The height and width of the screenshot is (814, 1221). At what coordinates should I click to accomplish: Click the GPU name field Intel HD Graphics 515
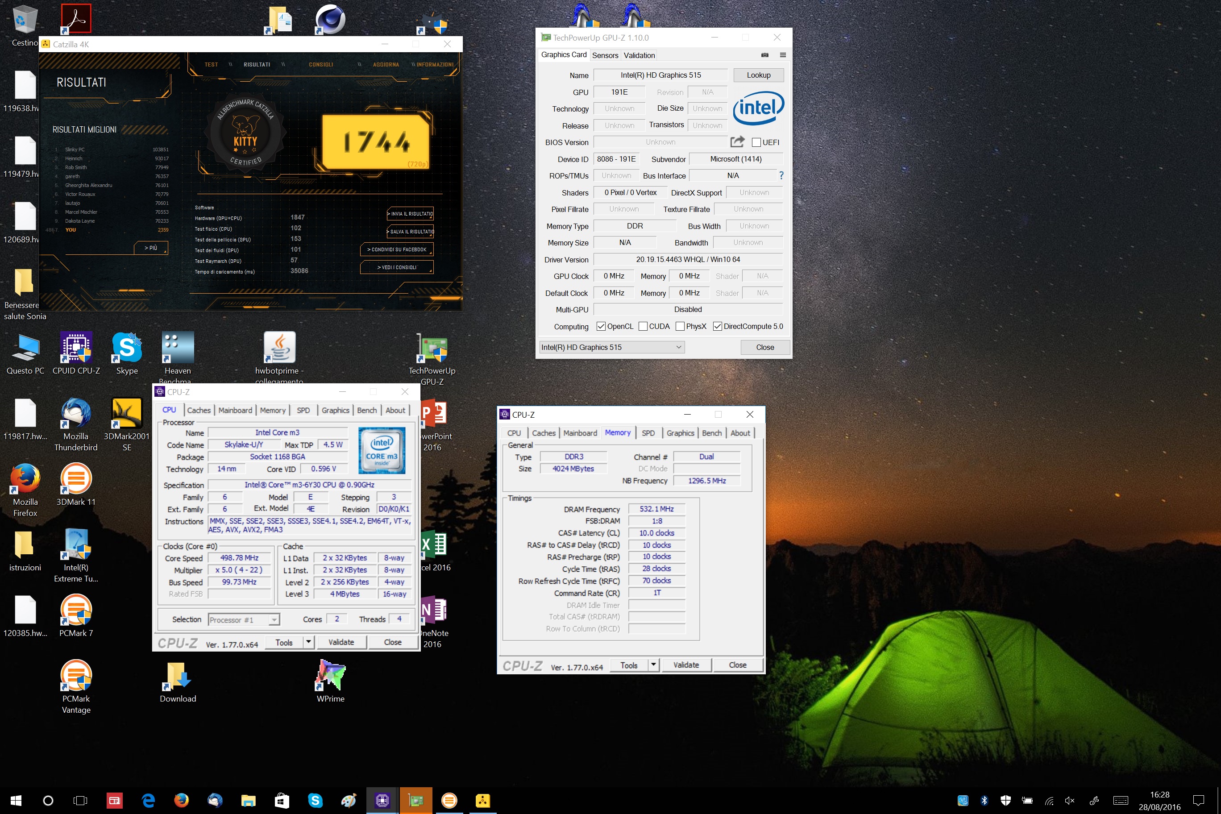[x=660, y=75]
